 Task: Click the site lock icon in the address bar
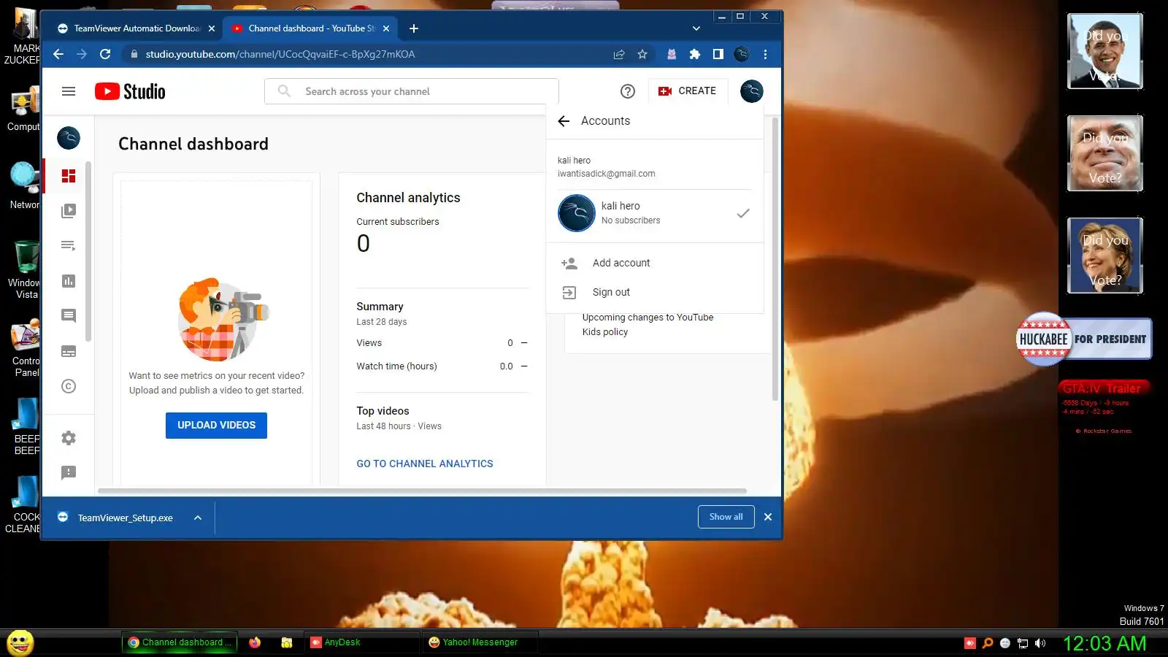(133, 54)
